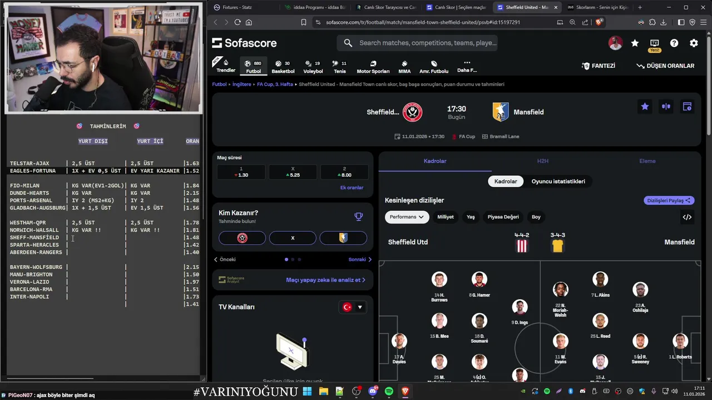The image size is (712, 400).
Task: Open Amr. Futbolu category
Action: click(x=434, y=67)
